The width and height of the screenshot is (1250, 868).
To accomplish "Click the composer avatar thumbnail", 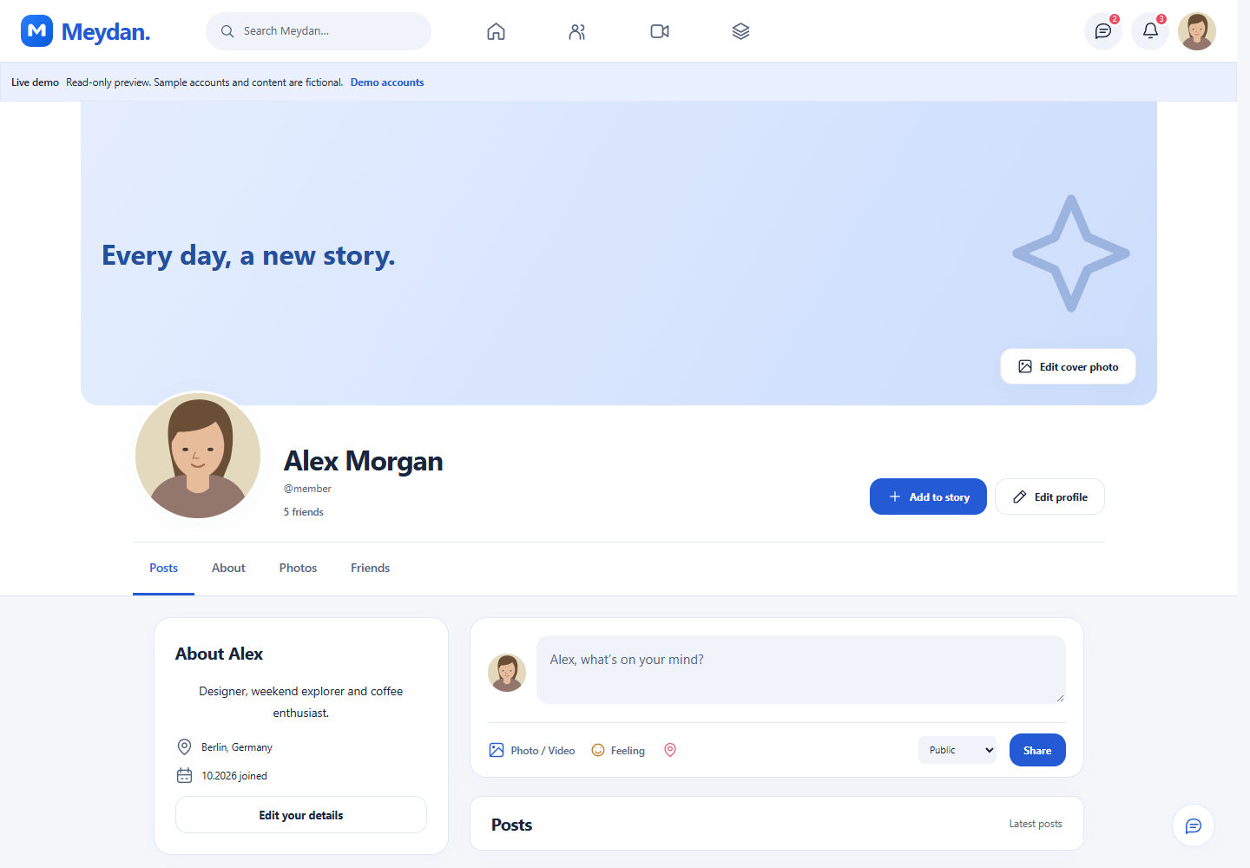I will (x=507, y=673).
